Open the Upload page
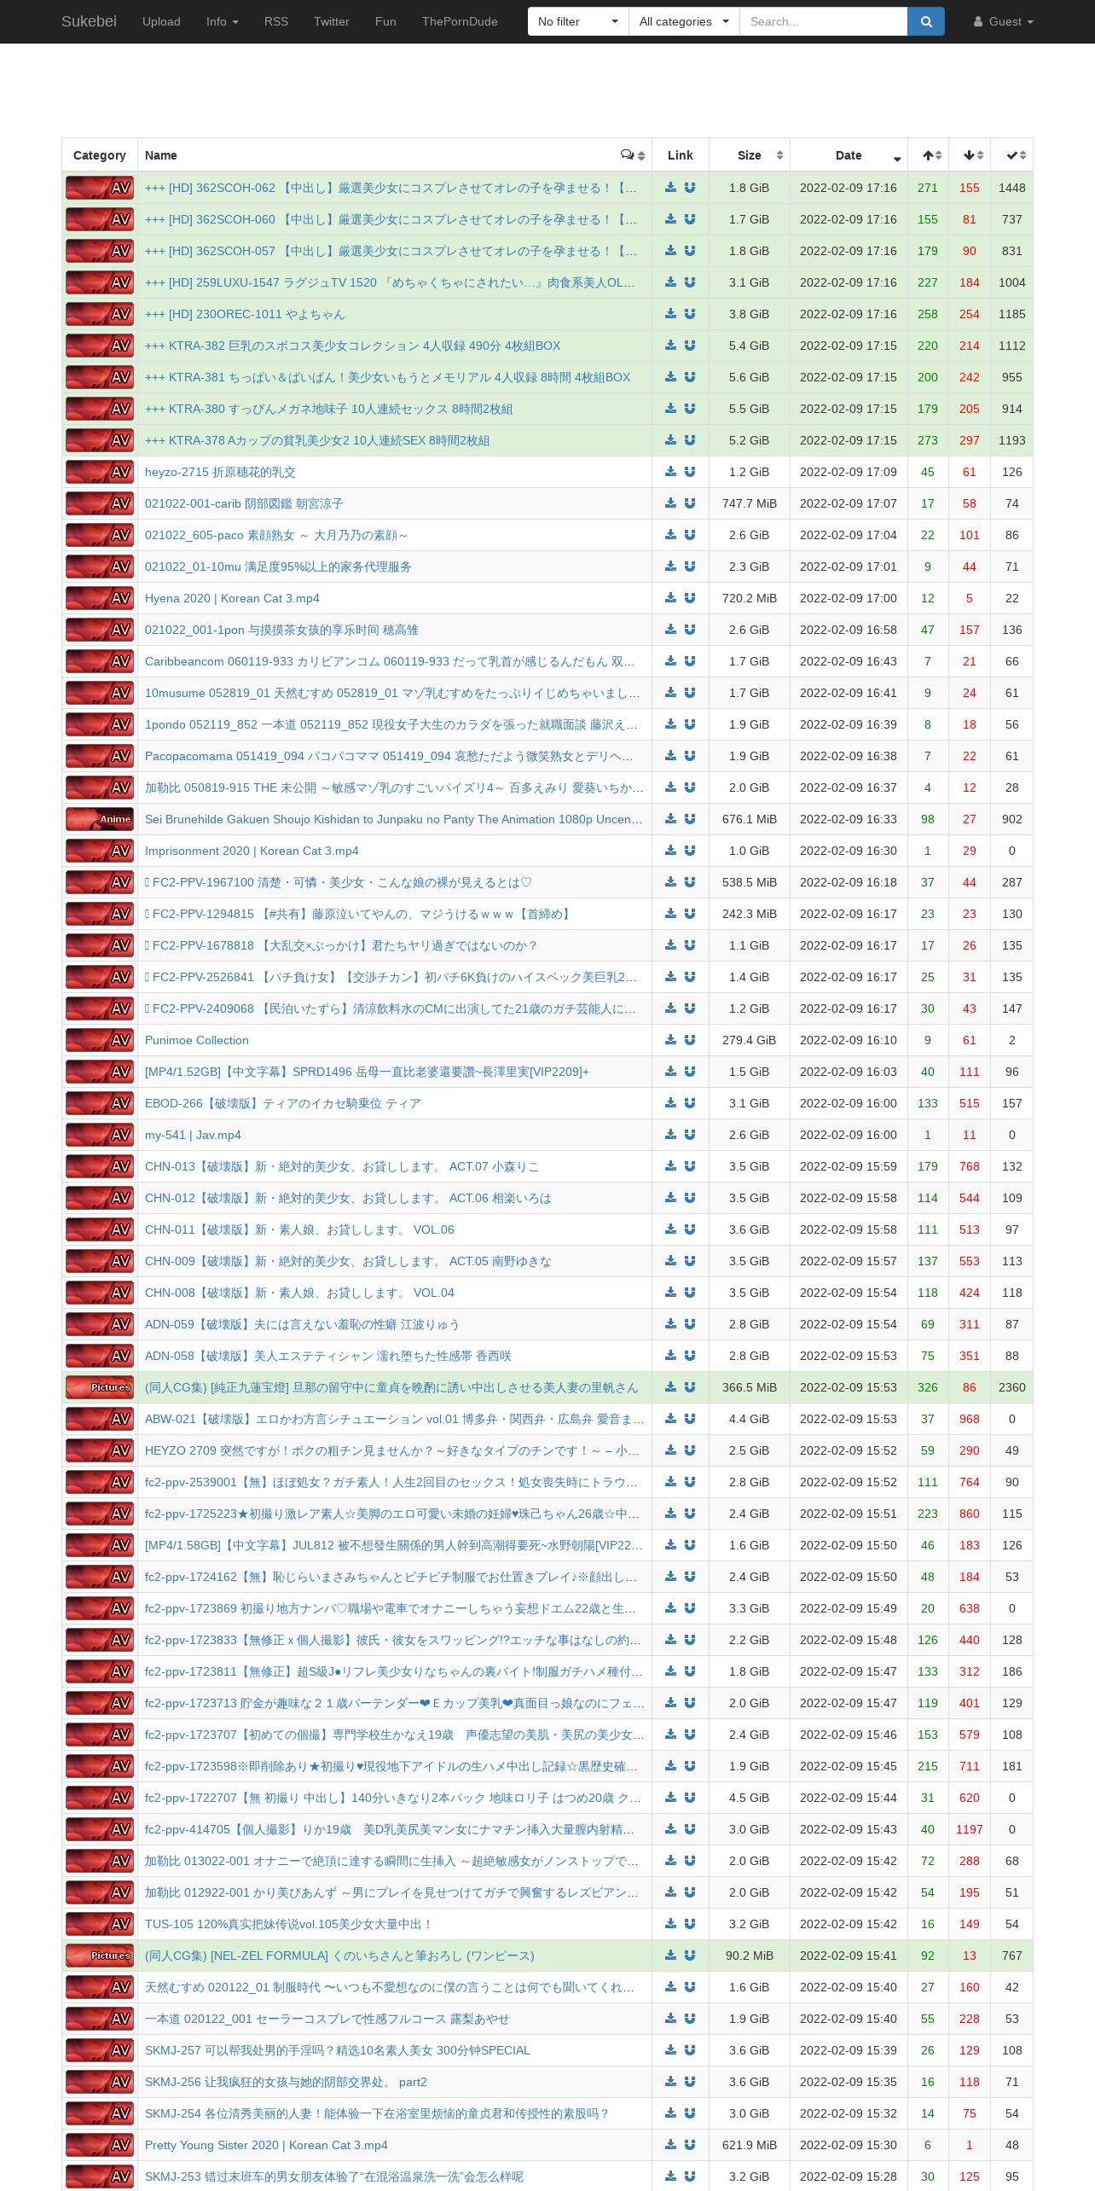1095x2191 pixels. coord(161,21)
